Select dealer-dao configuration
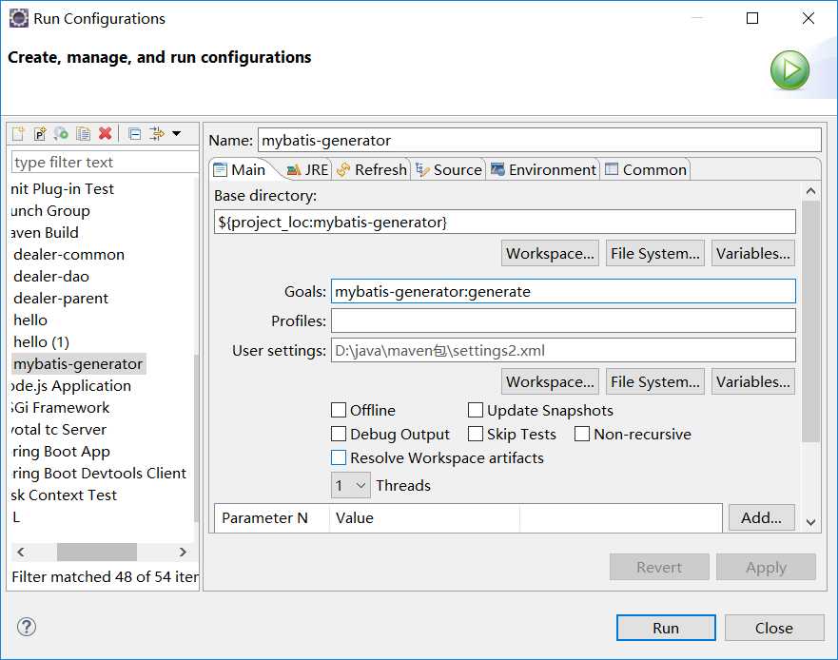Image resolution: width=838 pixels, height=660 pixels. pyautogui.click(x=51, y=277)
